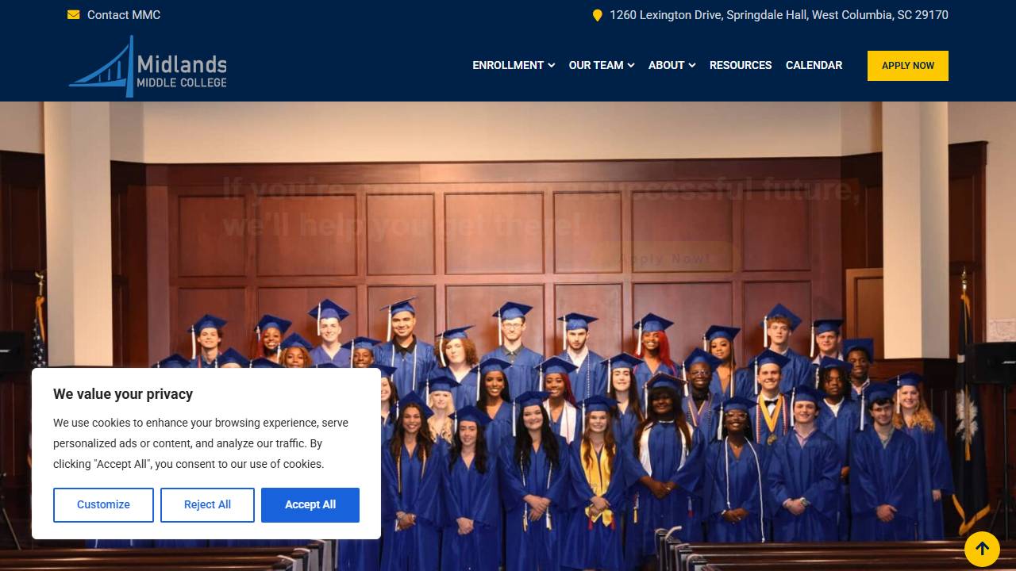Customize cookie preferences

click(103, 504)
